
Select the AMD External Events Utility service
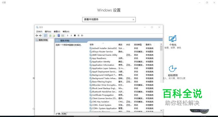105,55
